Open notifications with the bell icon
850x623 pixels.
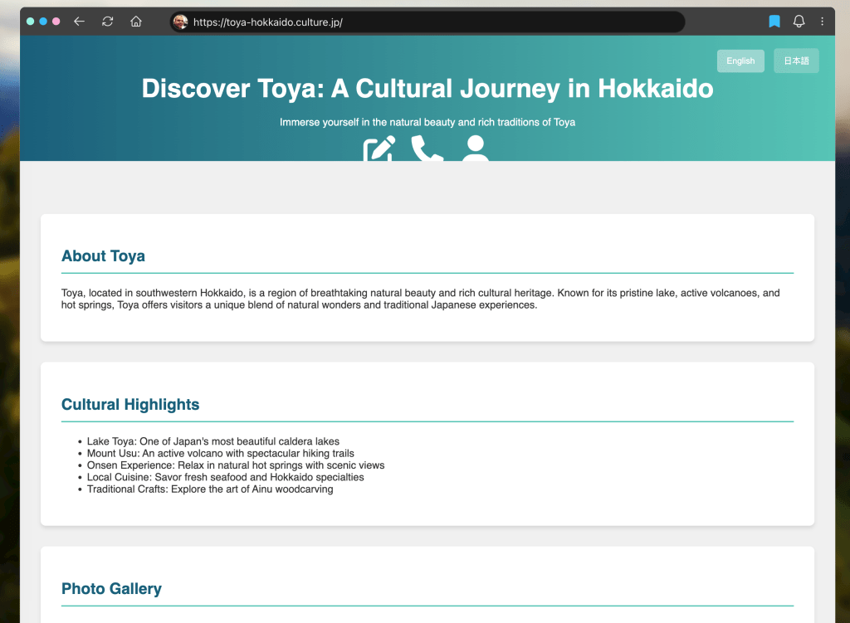coord(799,22)
